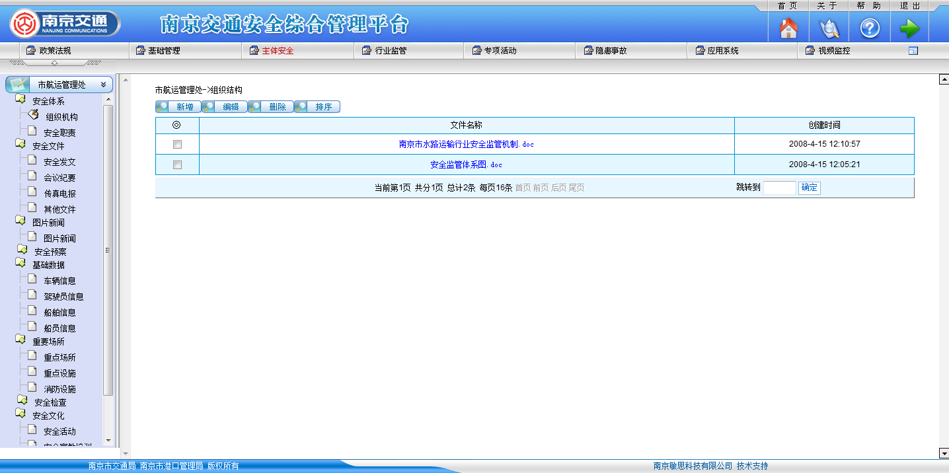Click the 确定 button next to page jump
The height and width of the screenshot is (473, 949).
[x=809, y=188]
